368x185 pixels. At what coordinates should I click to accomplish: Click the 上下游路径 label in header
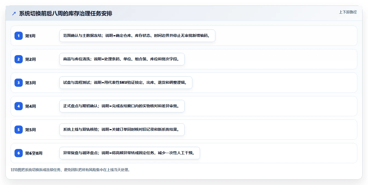pos(348,12)
